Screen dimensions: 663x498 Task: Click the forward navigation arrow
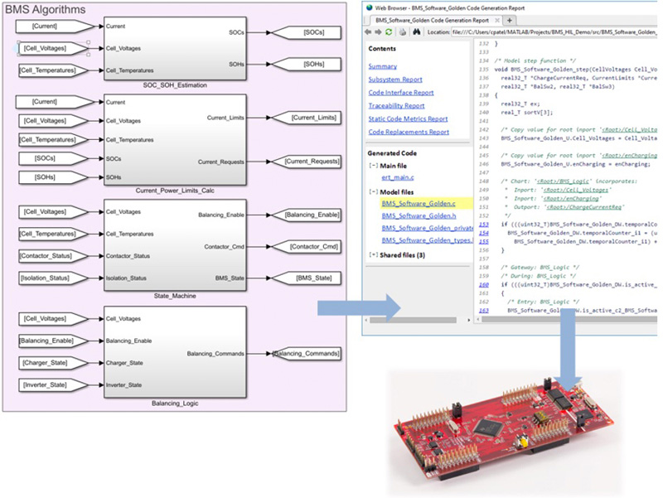(x=378, y=33)
